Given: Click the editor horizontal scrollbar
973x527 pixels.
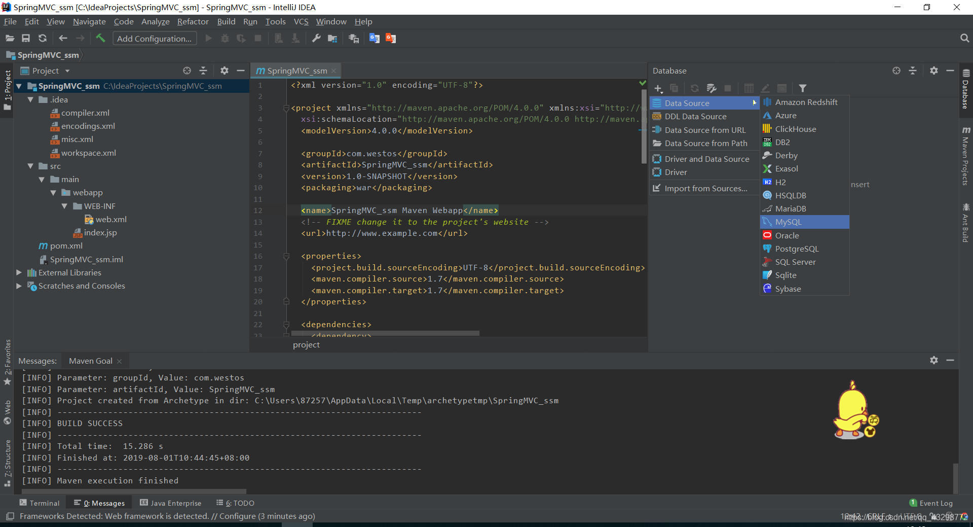Looking at the screenshot, I should coord(385,333).
